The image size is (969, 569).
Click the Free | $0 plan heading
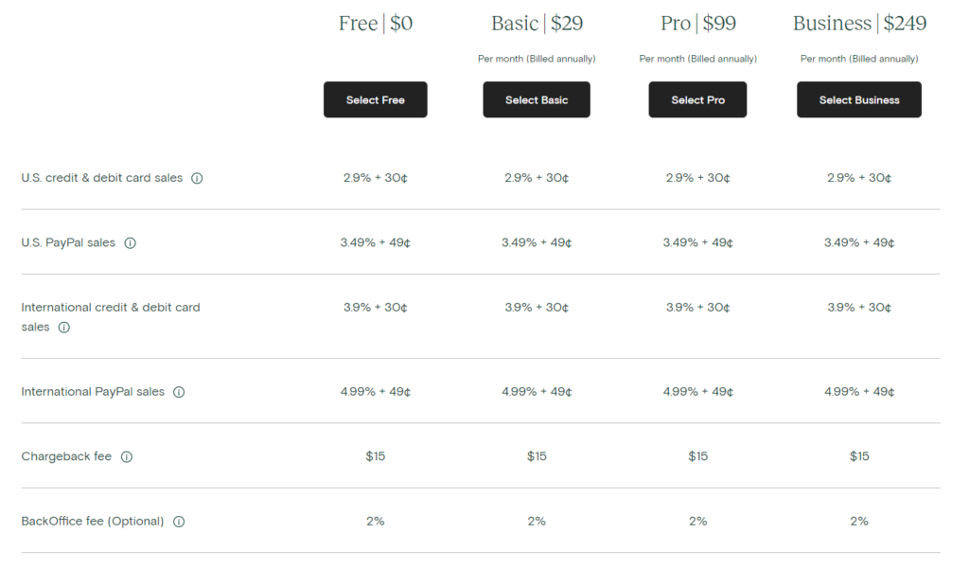[375, 24]
